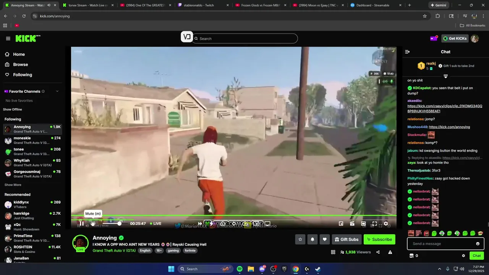Image resolution: width=489 pixels, height=275 pixels.
Task: Click the square logo beside search
Action: click(x=187, y=37)
